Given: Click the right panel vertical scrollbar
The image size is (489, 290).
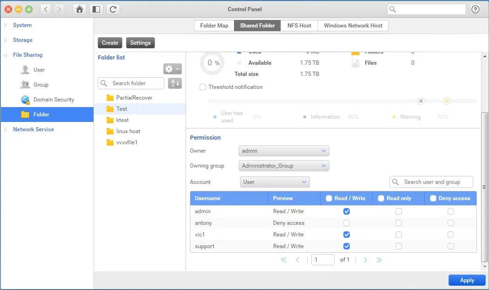Looking at the screenshot, I should pyautogui.click(x=484, y=187).
